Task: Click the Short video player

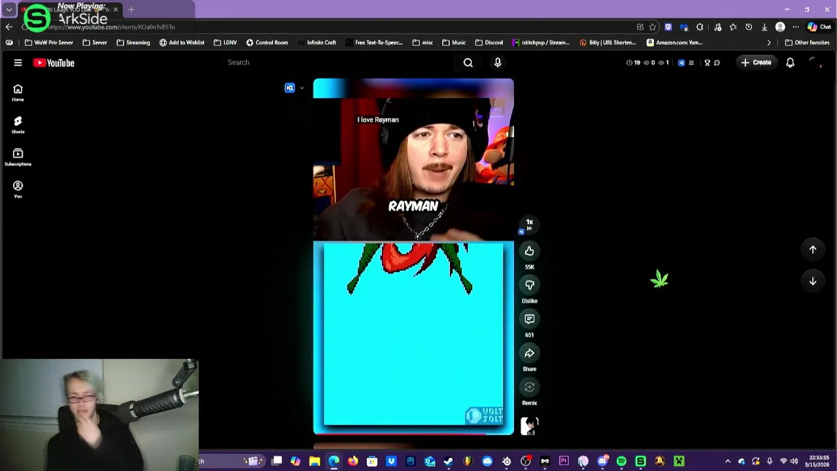Action: click(x=413, y=256)
